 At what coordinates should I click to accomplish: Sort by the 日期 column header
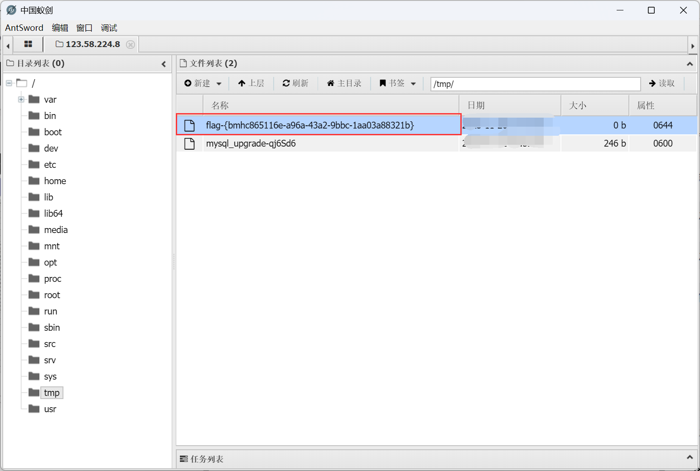click(x=510, y=105)
